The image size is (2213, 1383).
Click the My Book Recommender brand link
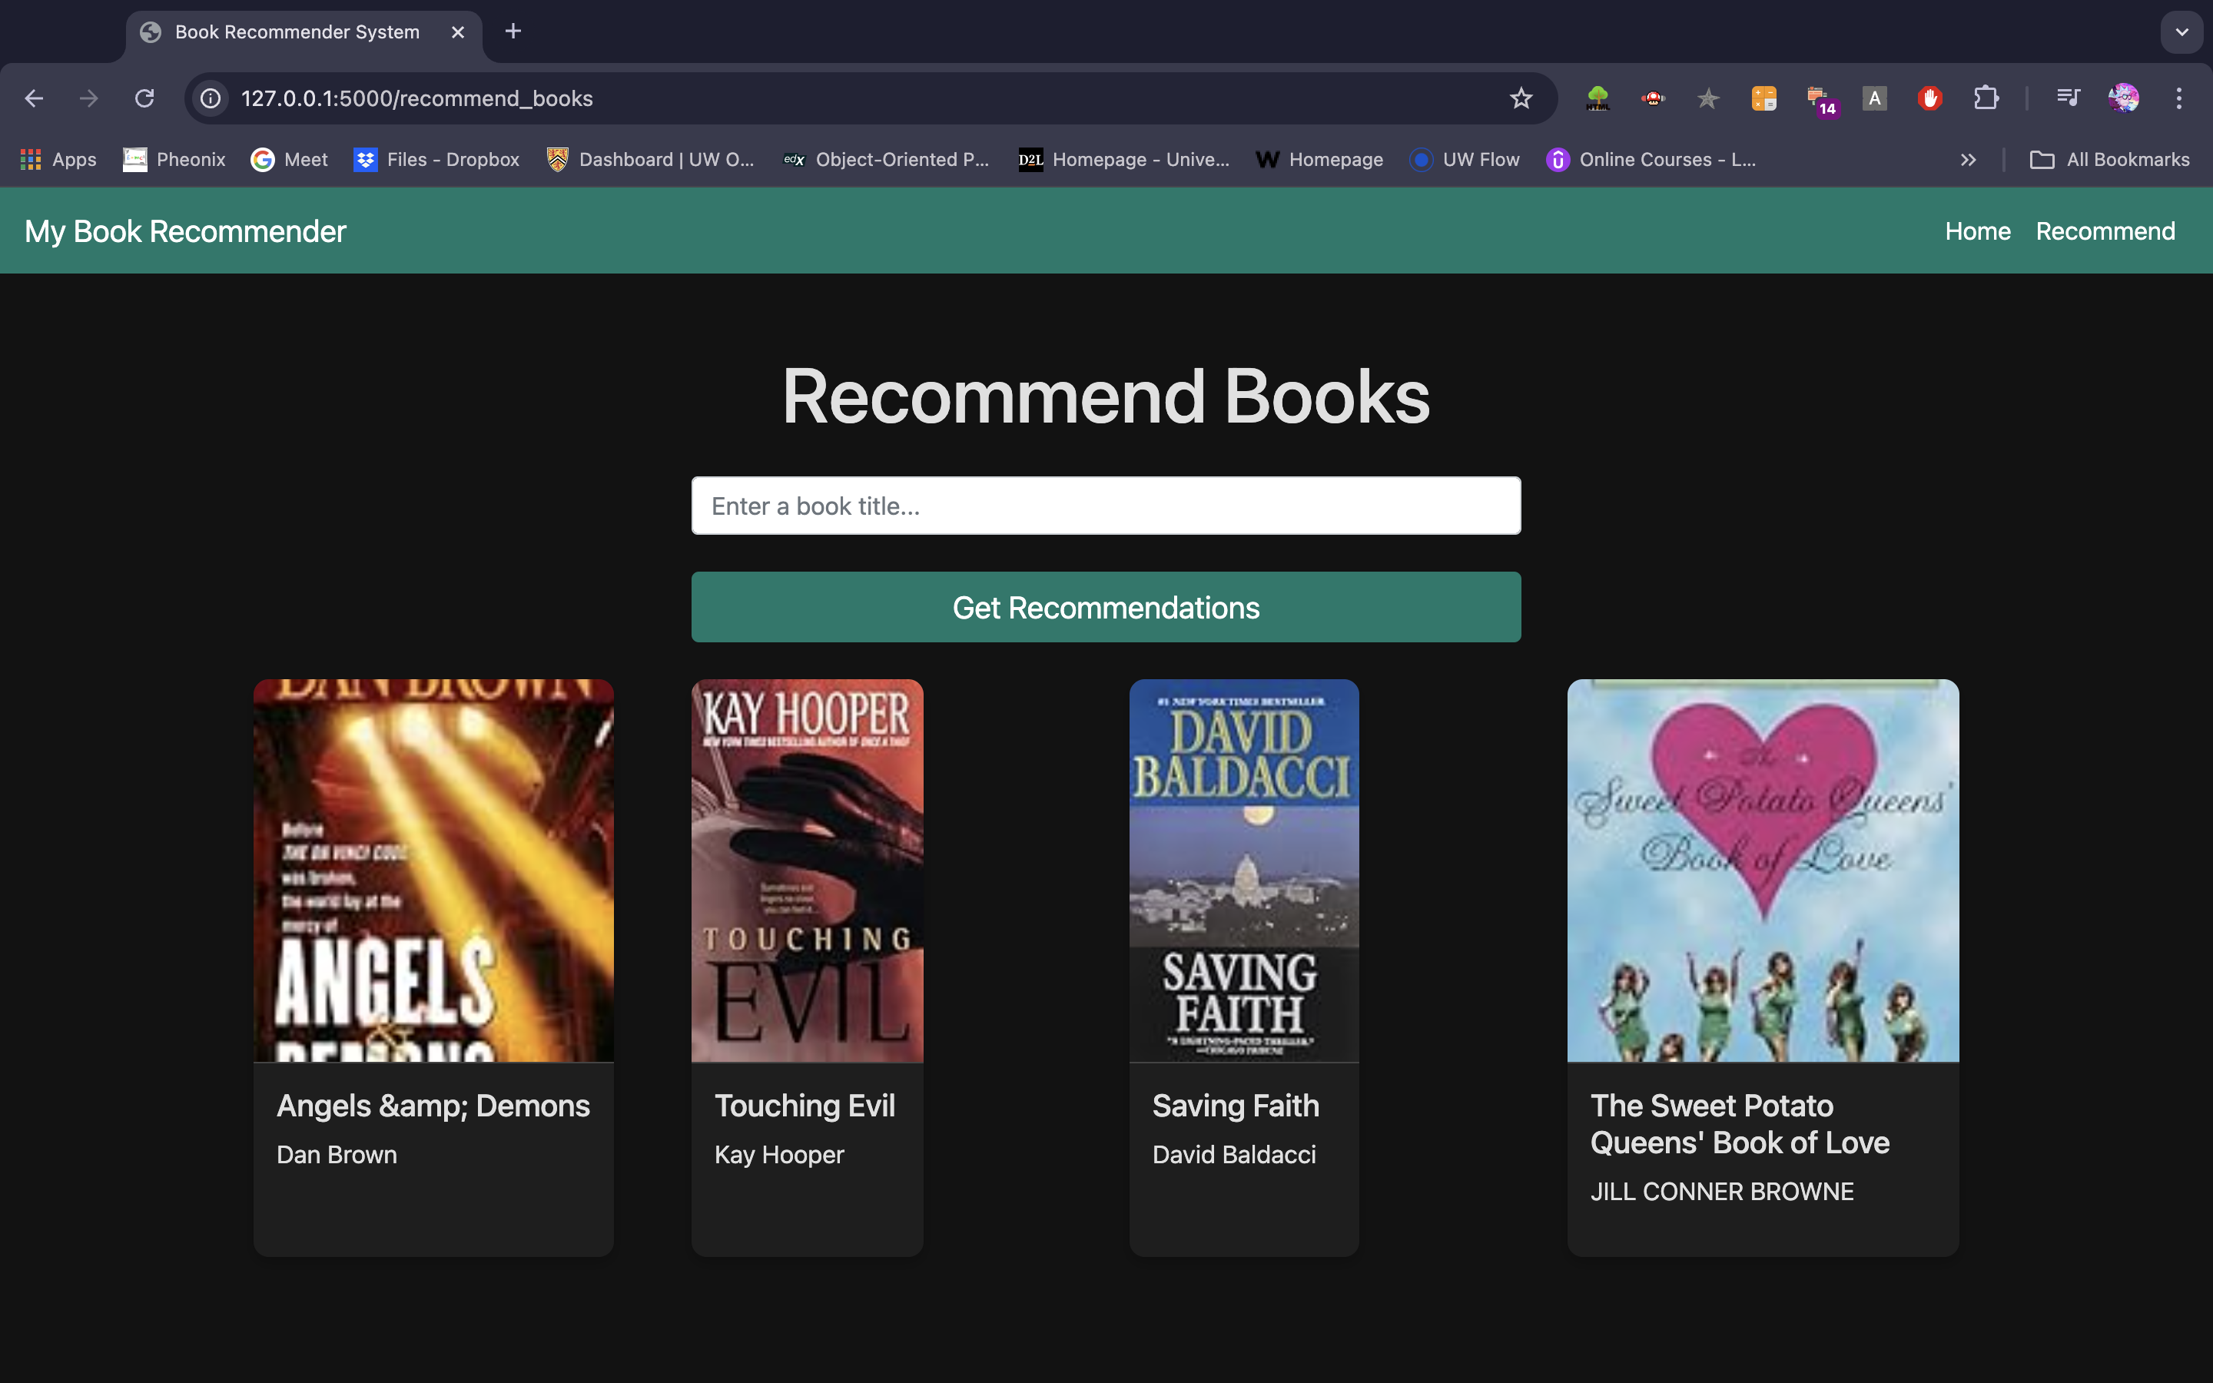pyautogui.click(x=186, y=231)
